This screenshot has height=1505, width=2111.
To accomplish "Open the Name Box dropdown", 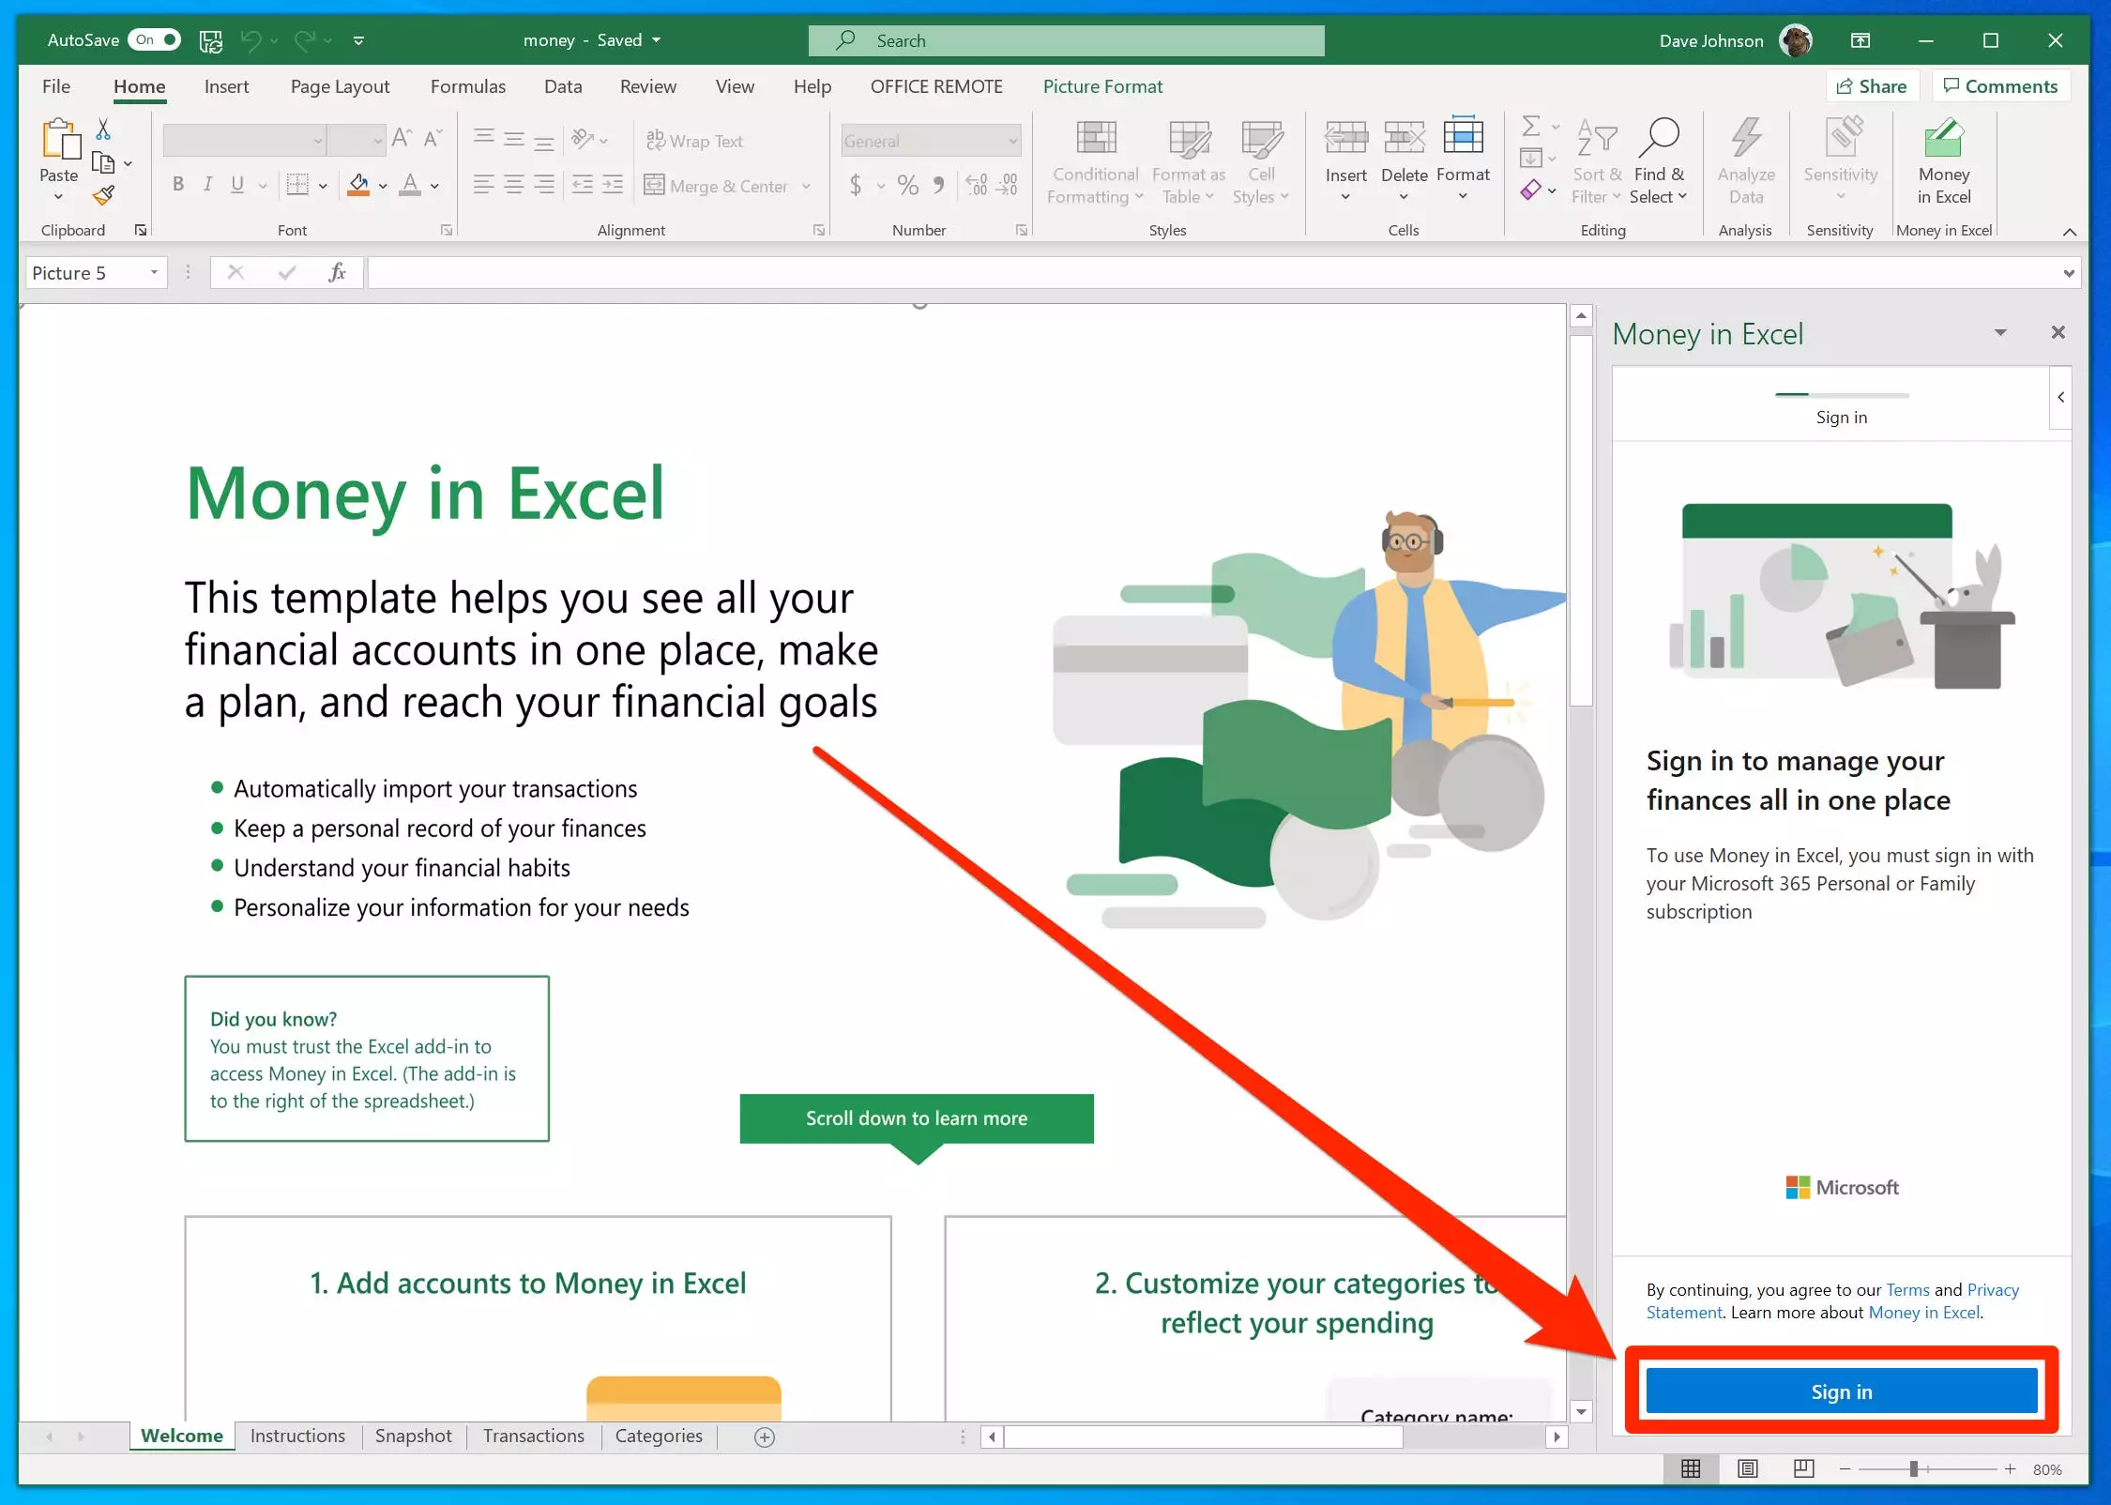I will [154, 273].
